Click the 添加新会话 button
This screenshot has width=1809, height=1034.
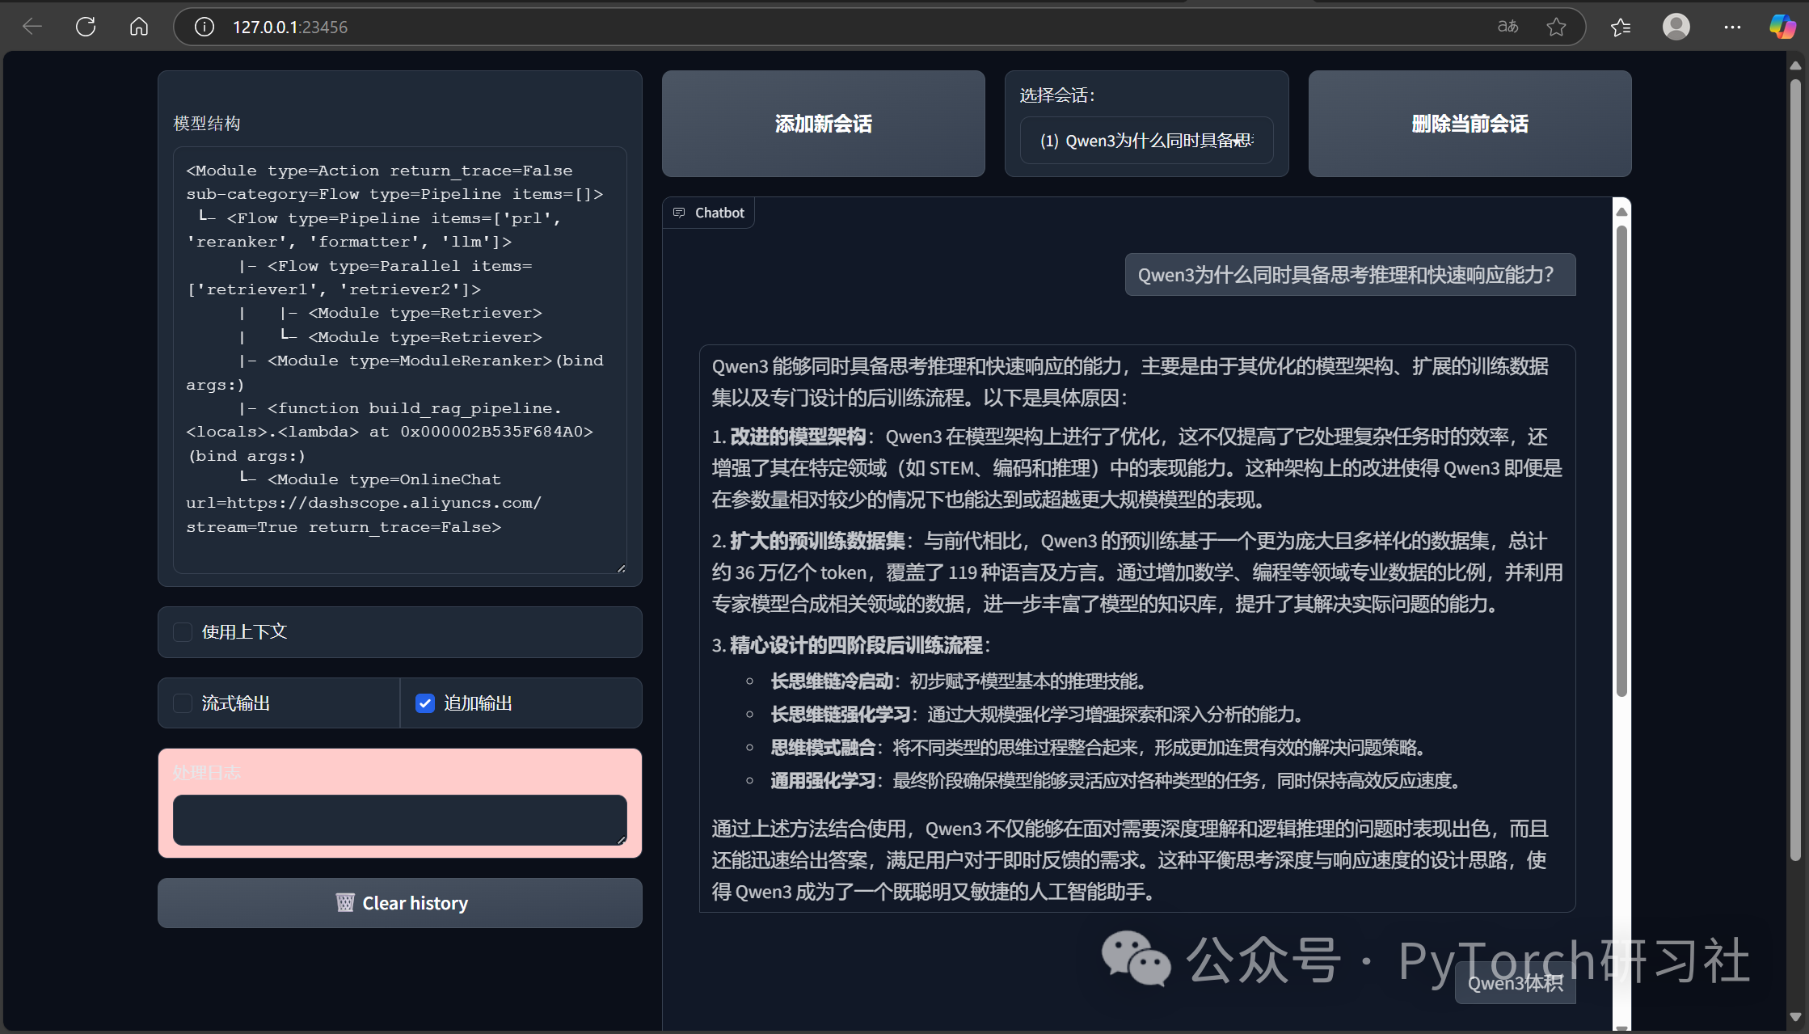(823, 124)
